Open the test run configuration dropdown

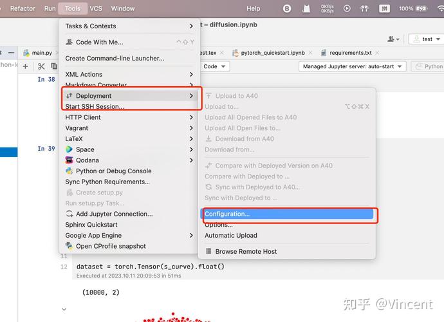coord(426,39)
